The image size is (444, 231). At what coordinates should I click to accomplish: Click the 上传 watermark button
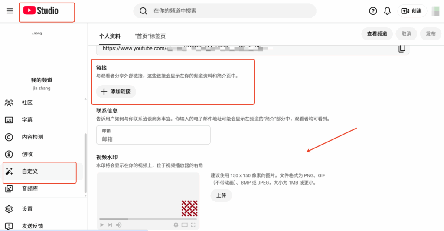click(x=221, y=195)
